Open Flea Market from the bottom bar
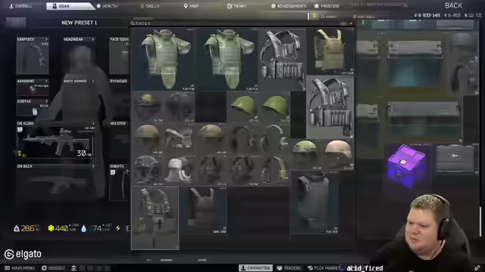Screen dimensions: 485x272 point(323,268)
